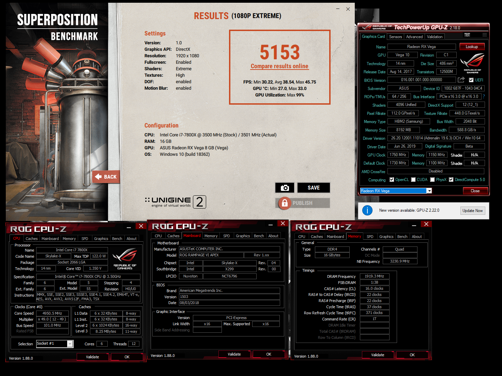Click the BIOS share/export arrow icon in GPU-Z
Screen dimensions: 502x376
[461, 80]
